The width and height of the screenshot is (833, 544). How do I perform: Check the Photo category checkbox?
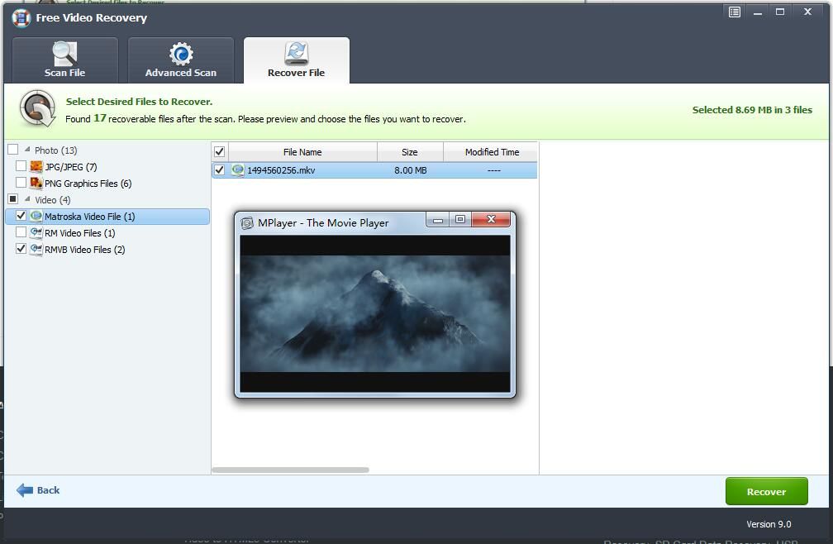pos(12,150)
